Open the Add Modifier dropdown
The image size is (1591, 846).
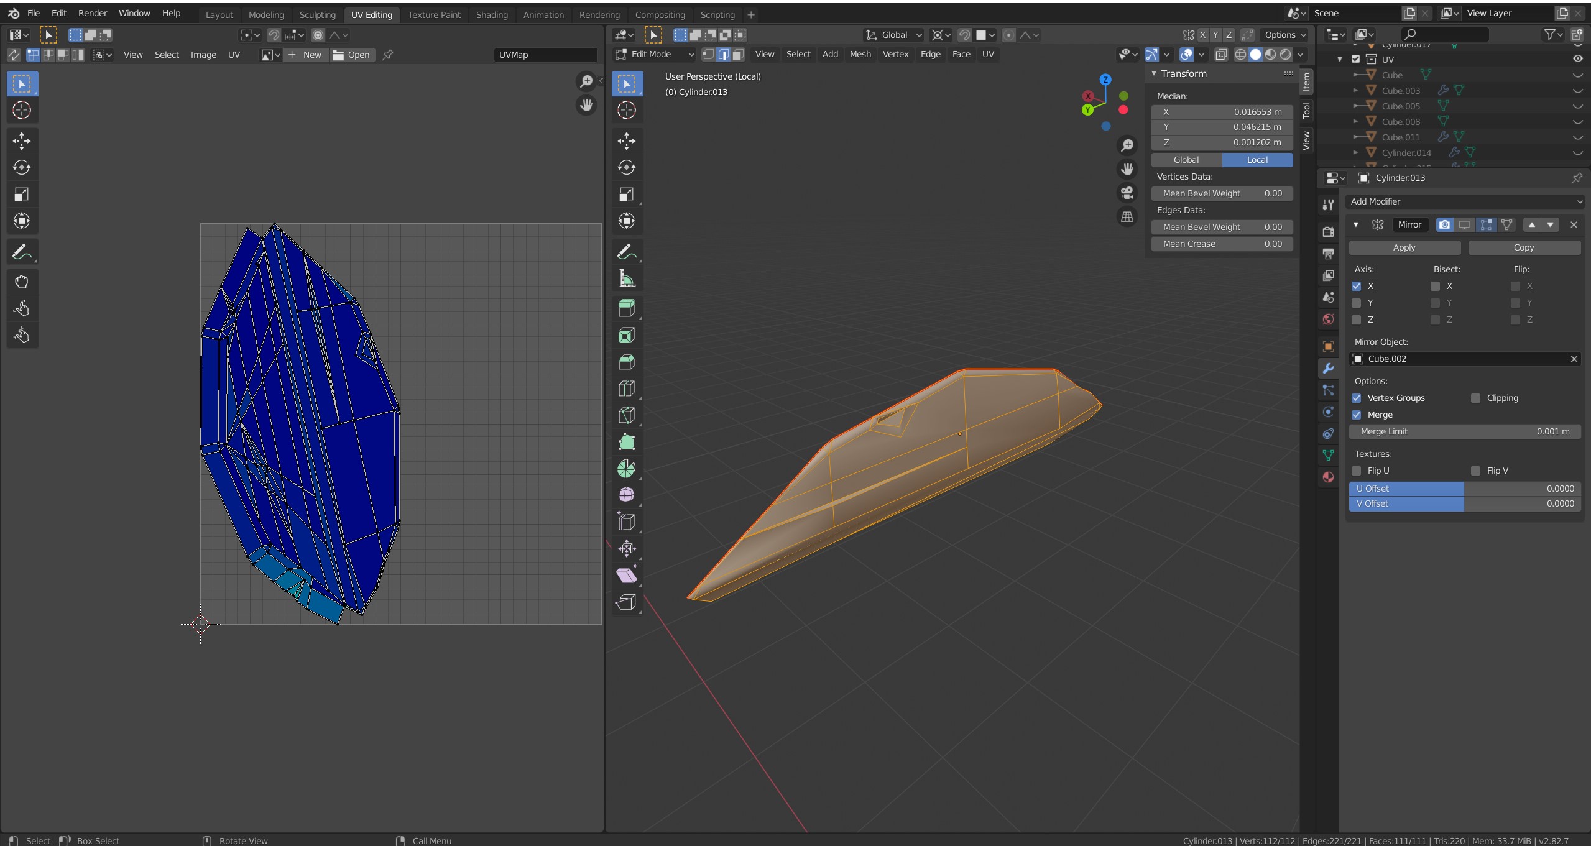(1465, 201)
